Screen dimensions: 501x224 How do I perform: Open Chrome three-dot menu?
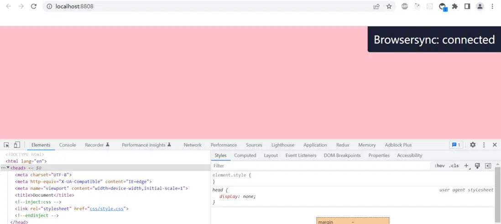492,6
